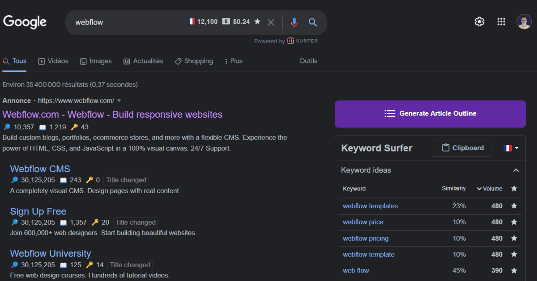Click the Title changed badge under Webflow University
This screenshot has height=281, width=537.
pyautogui.click(x=130, y=265)
